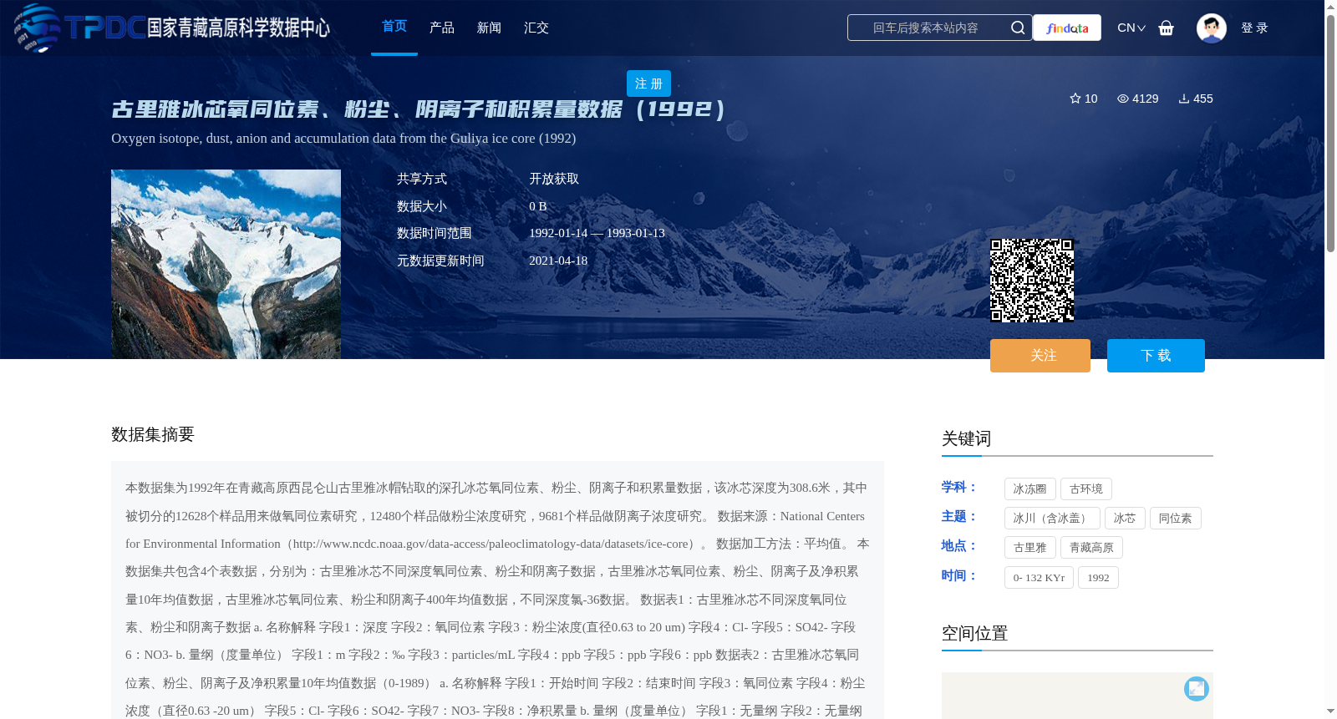Select the 冰川（含冰盖） keyword tag
The height and width of the screenshot is (719, 1337).
coord(1052,519)
